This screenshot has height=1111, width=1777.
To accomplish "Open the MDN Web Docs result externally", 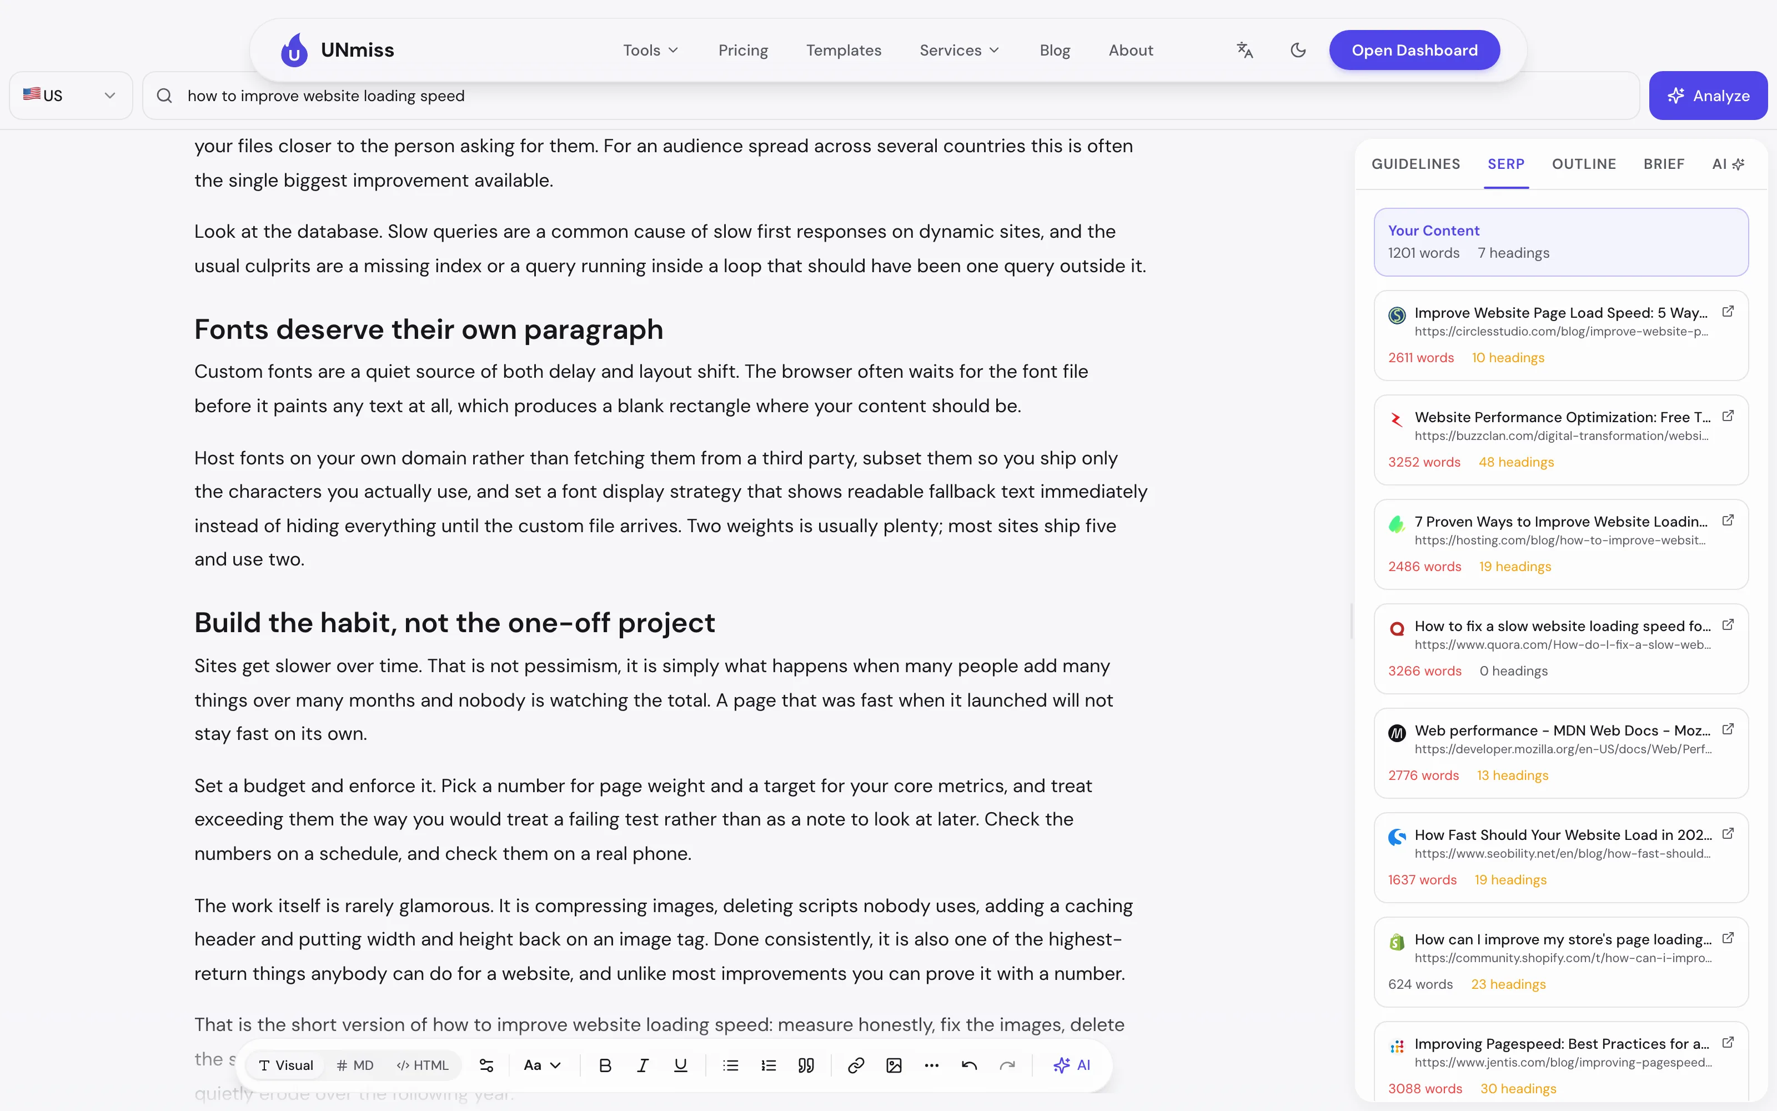I will (1728, 729).
